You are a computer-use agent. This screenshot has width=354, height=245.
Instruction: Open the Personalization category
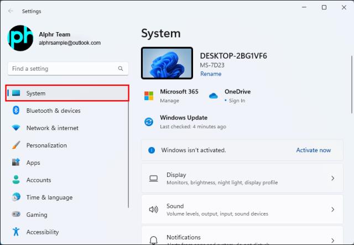(x=67, y=145)
